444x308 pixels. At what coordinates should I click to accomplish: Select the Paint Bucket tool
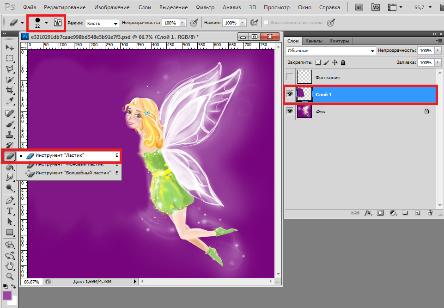pos(10,167)
